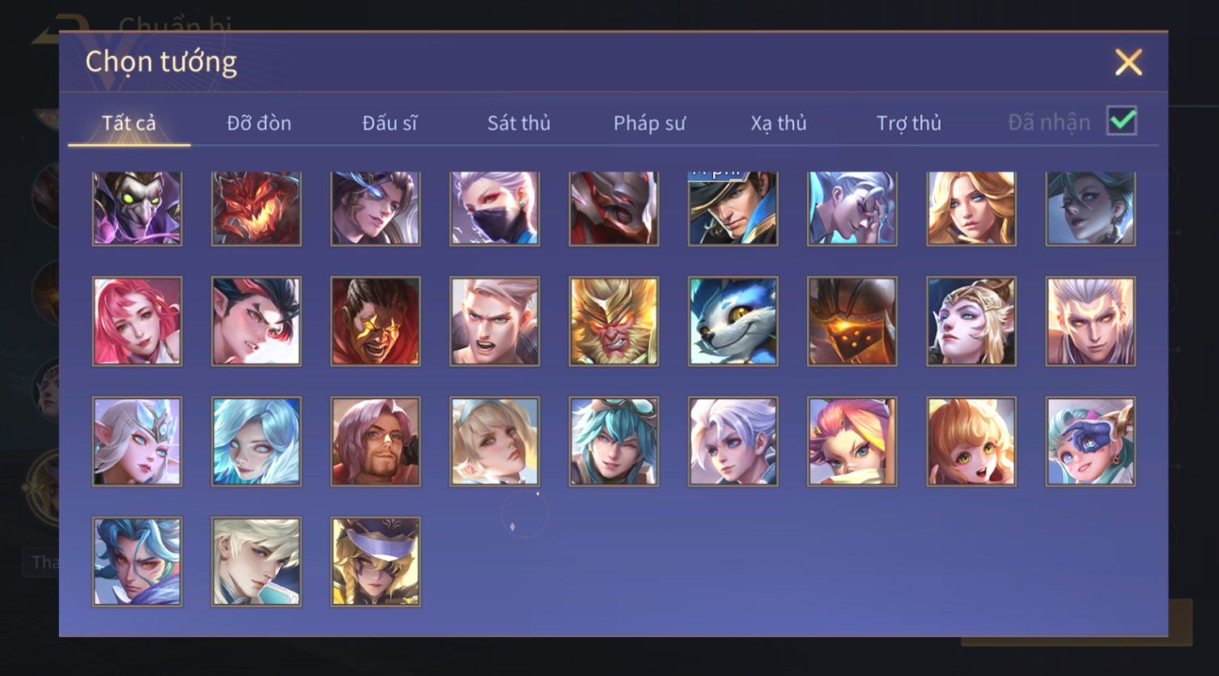
Task: Close the Chọn tướng dialog
Action: 1128,62
